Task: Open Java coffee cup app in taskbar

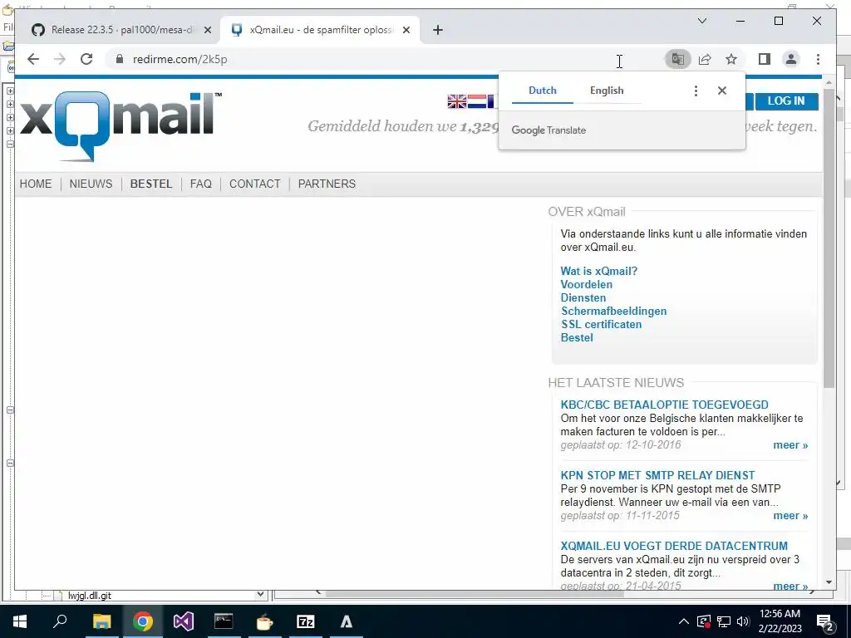Action: (264, 621)
